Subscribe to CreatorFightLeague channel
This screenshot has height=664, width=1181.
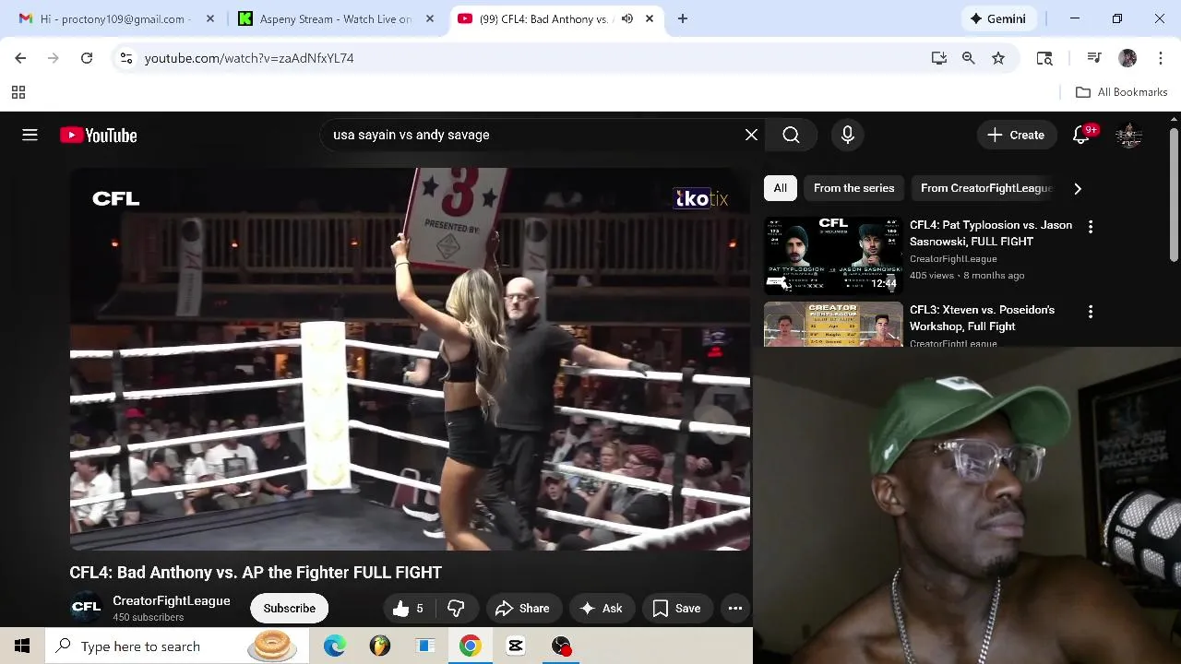(x=290, y=608)
